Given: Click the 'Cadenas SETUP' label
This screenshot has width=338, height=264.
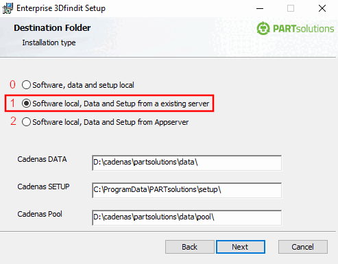Looking at the screenshot, I should 43,187.
